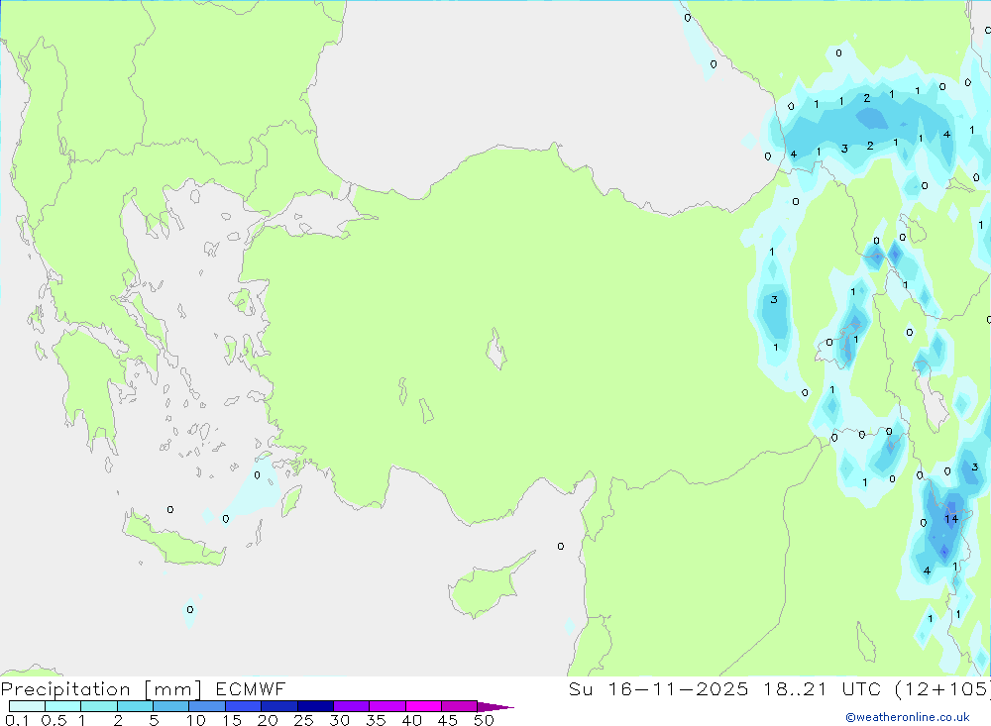Select the legend swatch between 5 and 10
Image resolution: width=991 pixels, height=726 pixels.
pos(171,706)
